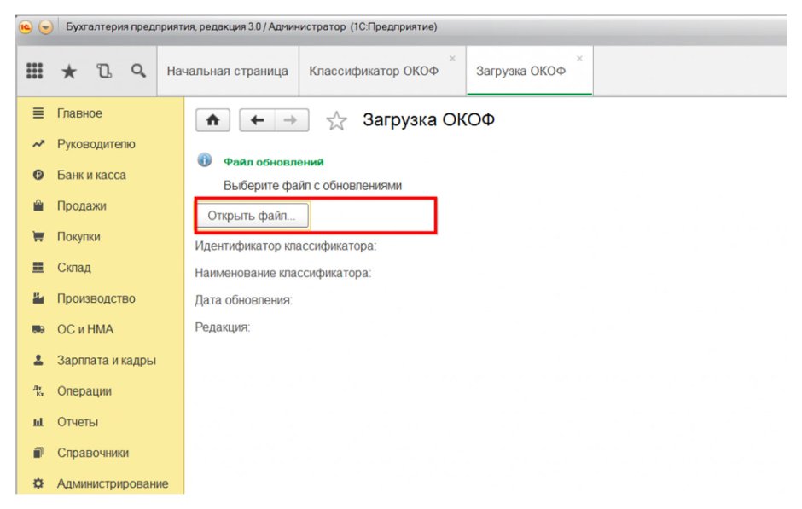
Task: Go back with the left arrow
Action: pos(258,120)
